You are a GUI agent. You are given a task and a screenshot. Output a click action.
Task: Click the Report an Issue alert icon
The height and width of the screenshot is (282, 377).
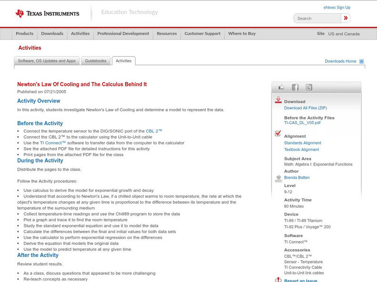tap(278, 280)
